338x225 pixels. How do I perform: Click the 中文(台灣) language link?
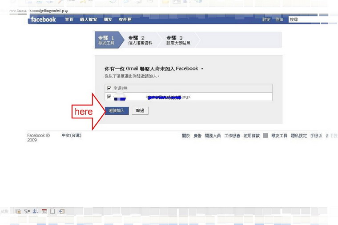[72, 135]
